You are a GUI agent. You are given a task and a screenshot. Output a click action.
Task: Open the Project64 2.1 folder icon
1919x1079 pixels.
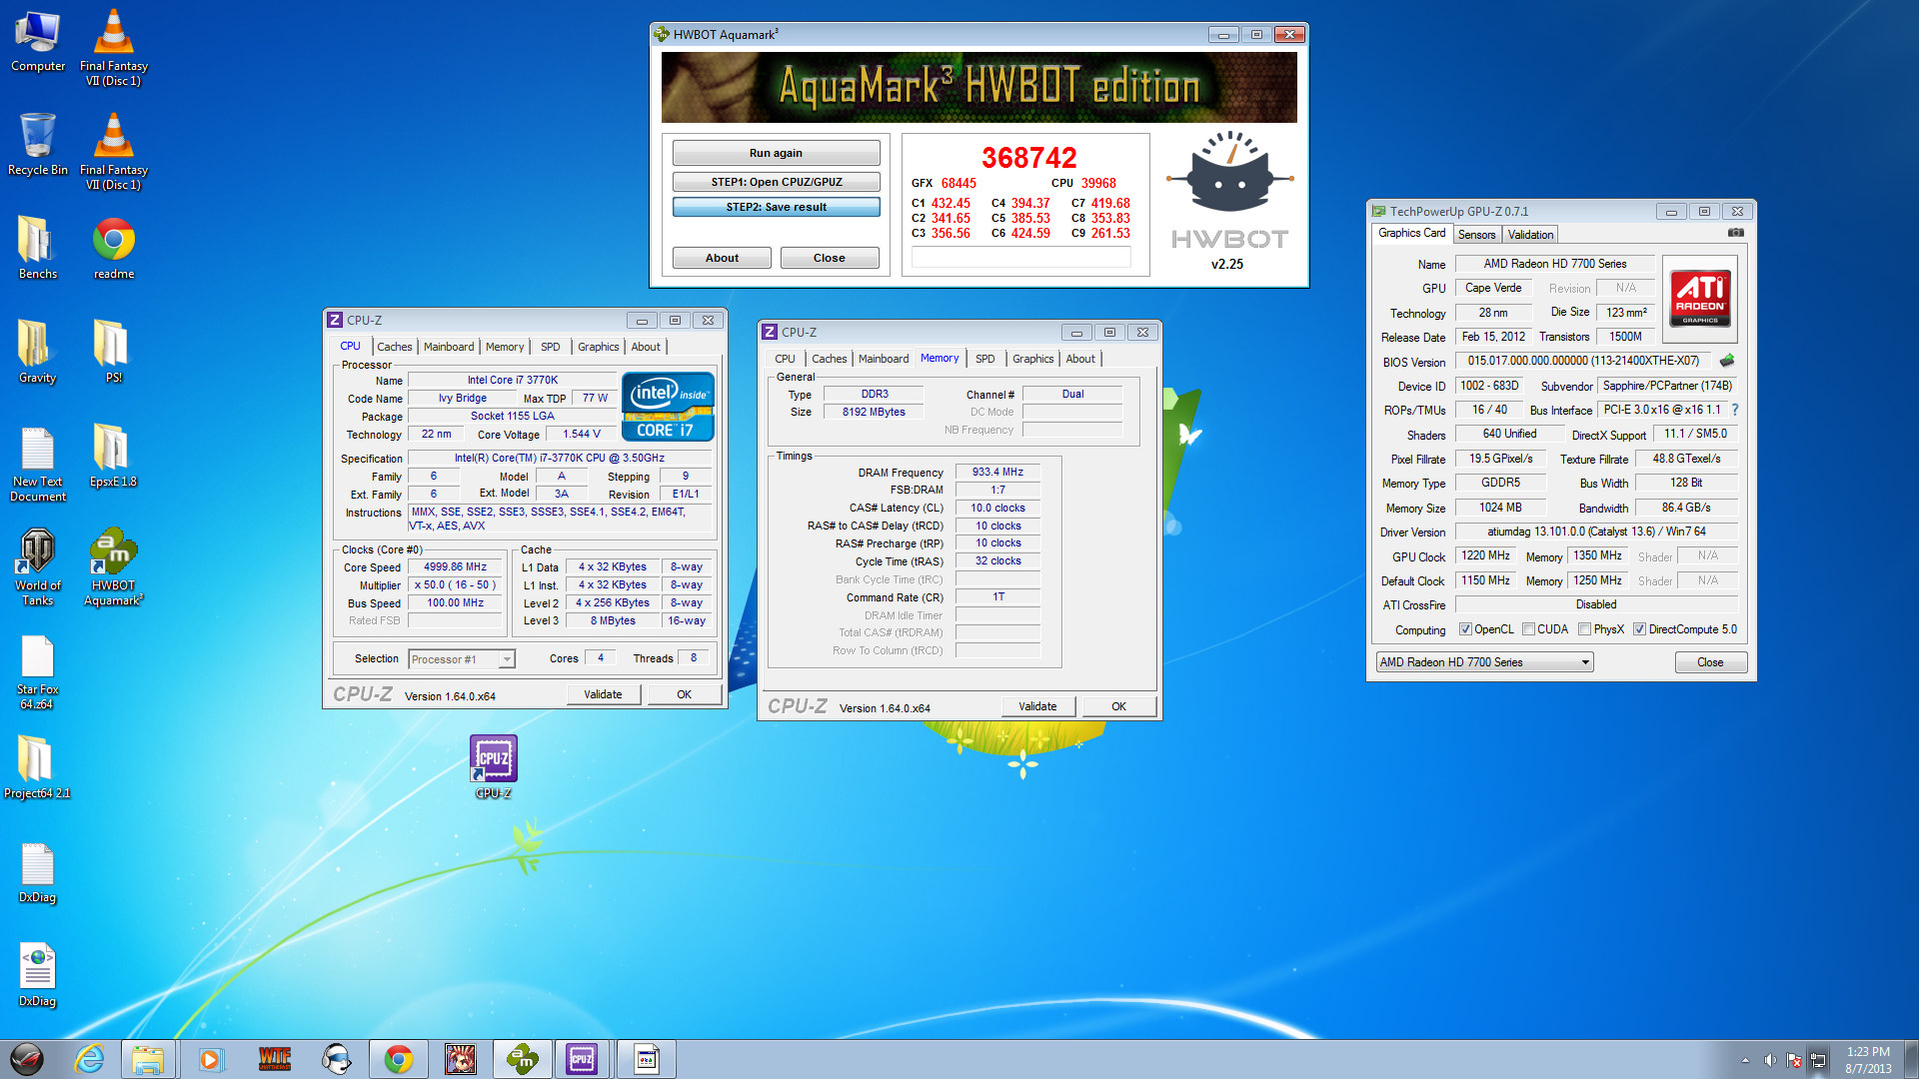pos(38,767)
